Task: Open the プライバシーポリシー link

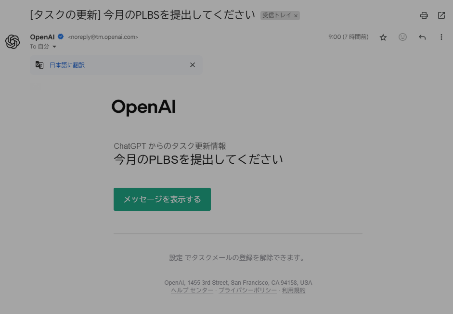Action: click(247, 290)
